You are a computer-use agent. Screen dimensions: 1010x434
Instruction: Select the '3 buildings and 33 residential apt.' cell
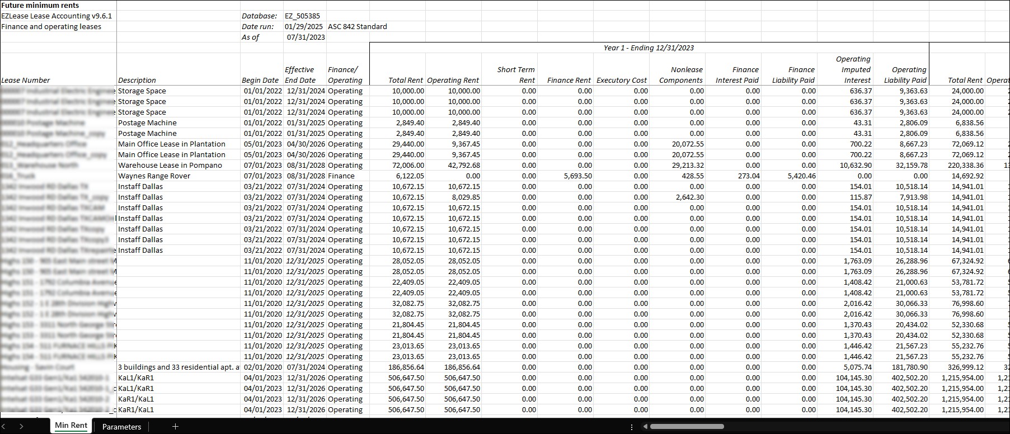(x=178, y=367)
